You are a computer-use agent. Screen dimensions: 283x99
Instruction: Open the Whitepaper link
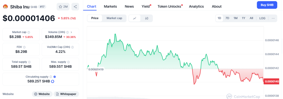point(66,94)
